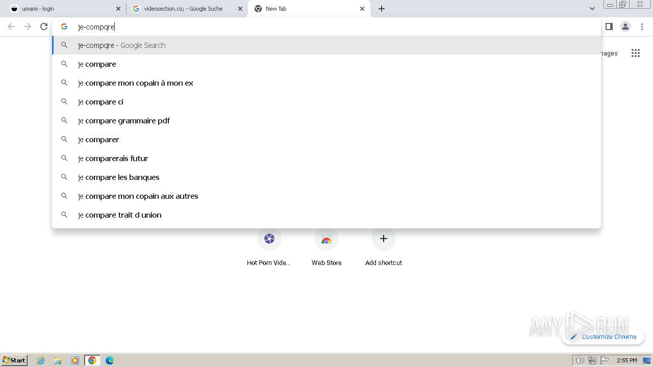653x367 pixels.
Task: Reload the page with the refresh icon
Action: click(x=44, y=27)
